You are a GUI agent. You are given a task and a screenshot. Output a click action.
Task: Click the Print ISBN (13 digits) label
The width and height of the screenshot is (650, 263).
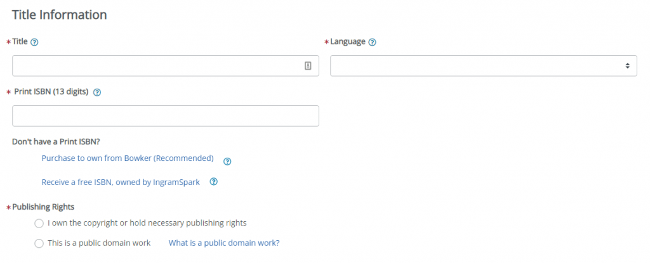[51, 92]
